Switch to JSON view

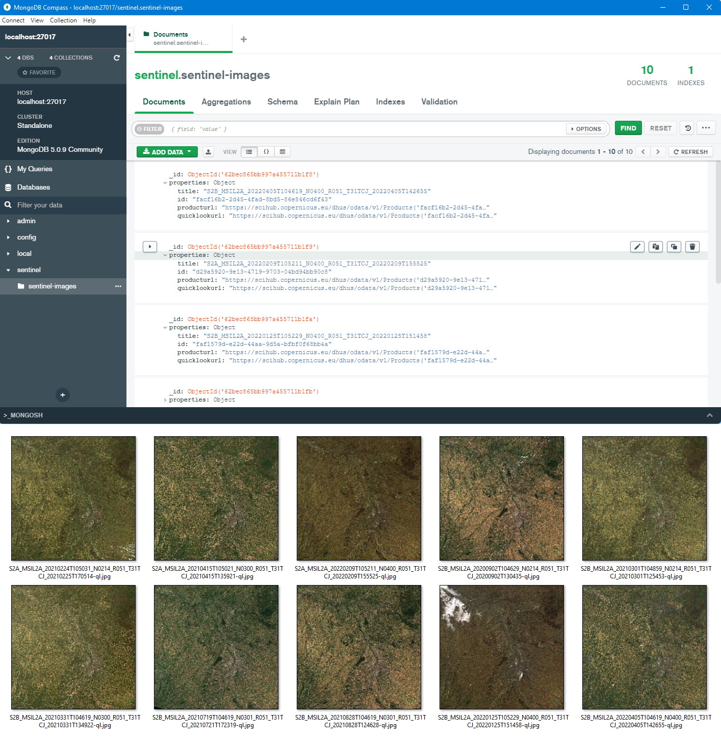pos(266,152)
